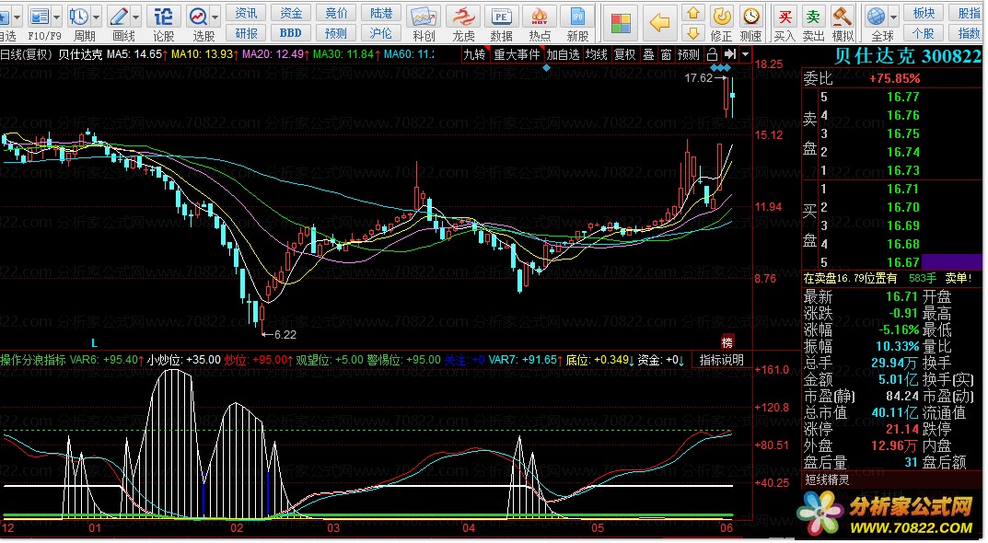This screenshot has height=543, width=988.
Task: Click the 板块 sector button
Action: pyautogui.click(x=924, y=13)
